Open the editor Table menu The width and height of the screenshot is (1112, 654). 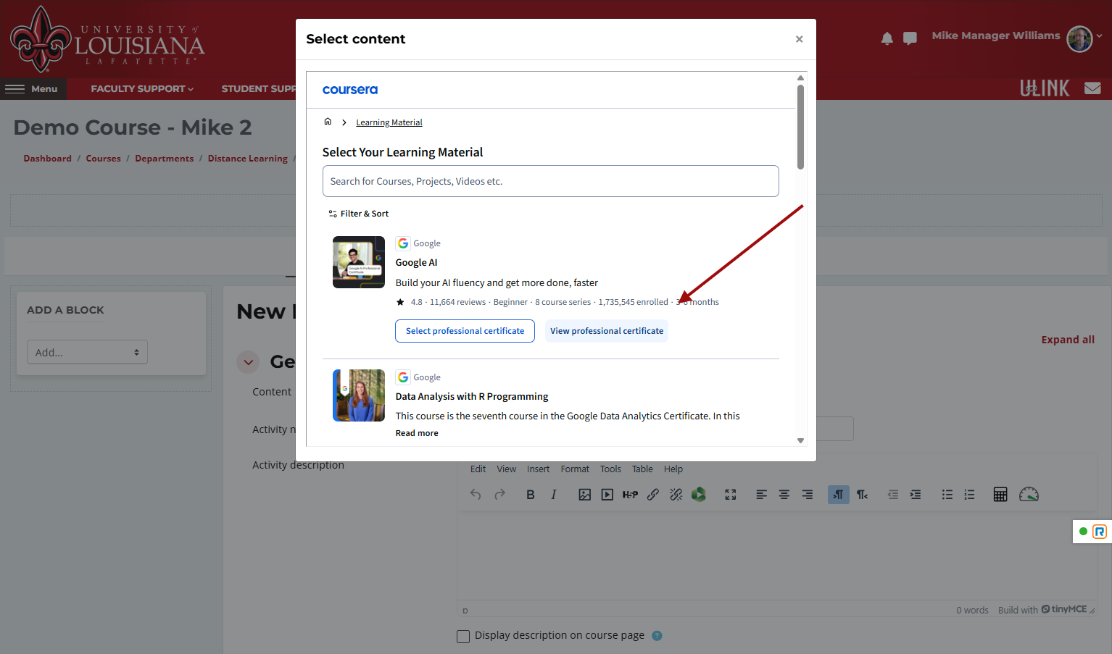coord(642,469)
